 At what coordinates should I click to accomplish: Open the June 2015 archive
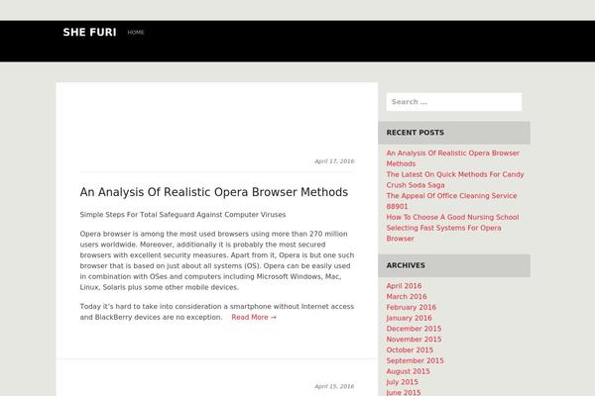(x=404, y=392)
